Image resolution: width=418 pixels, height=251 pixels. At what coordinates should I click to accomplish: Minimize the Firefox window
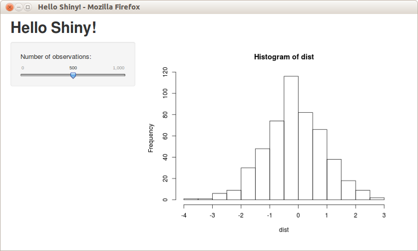tap(18, 7)
